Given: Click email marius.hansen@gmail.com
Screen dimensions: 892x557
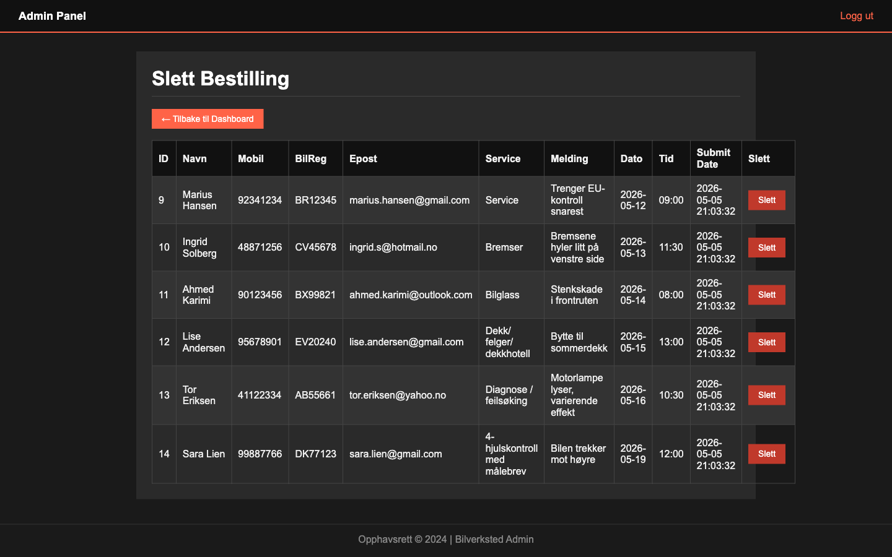Looking at the screenshot, I should [x=409, y=200].
